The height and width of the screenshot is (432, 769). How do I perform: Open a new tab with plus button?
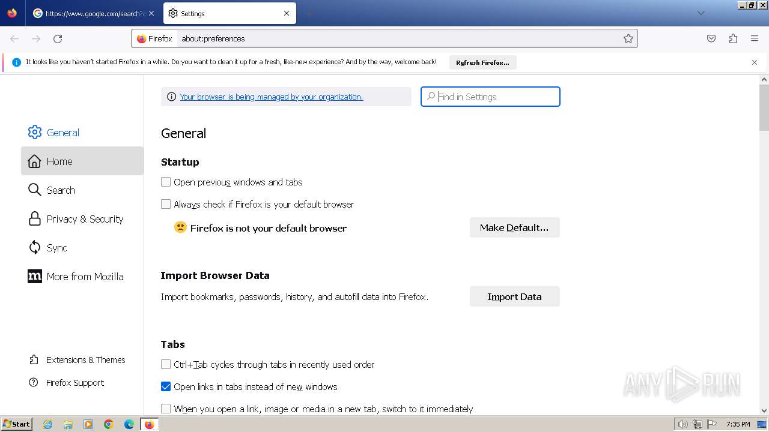(309, 13)
